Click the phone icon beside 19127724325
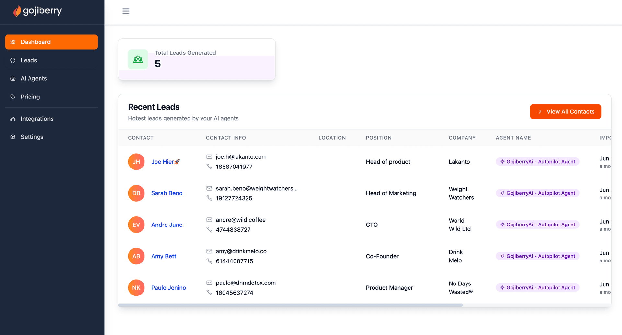 (x=209, y=198)
